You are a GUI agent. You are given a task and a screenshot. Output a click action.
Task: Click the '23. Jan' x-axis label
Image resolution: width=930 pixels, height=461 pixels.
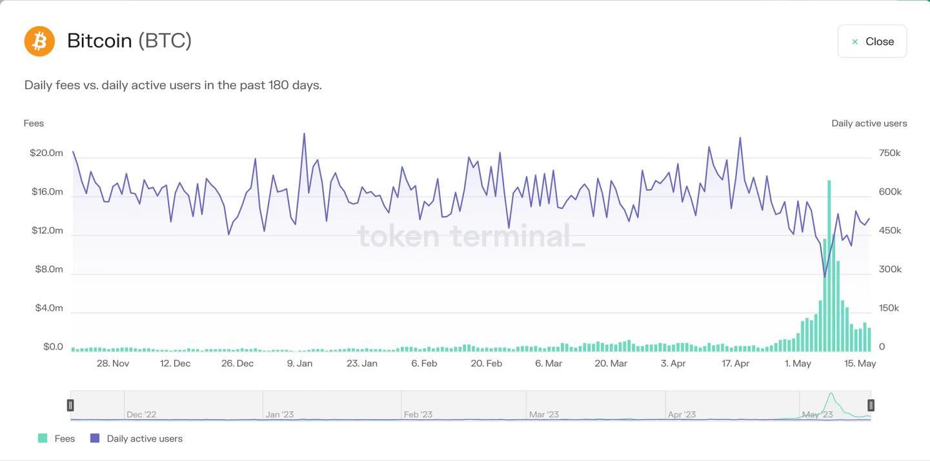click(362, 364)
